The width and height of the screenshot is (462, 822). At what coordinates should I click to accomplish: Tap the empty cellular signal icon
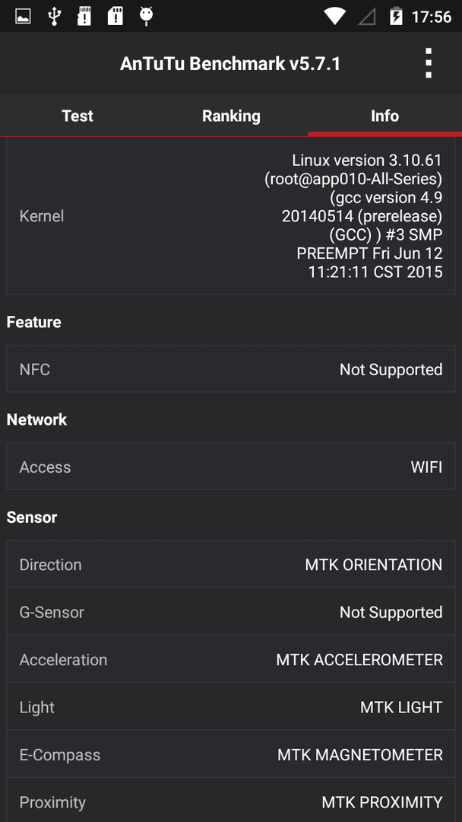(x=367, y=18)
